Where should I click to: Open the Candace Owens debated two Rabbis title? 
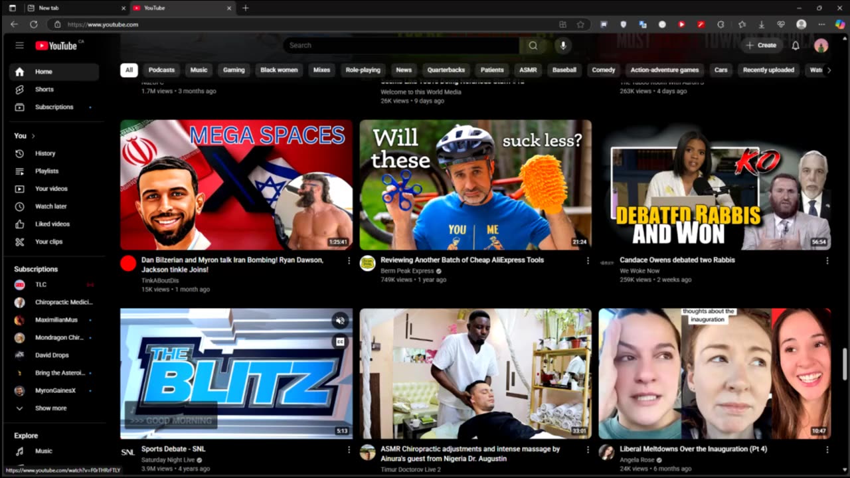coord(677,260)
